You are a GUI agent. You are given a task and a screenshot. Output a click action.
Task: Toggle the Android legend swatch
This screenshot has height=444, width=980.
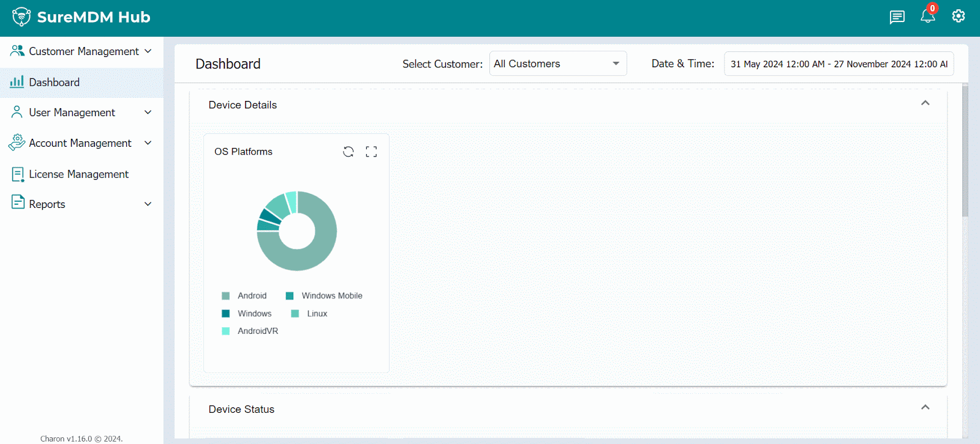click(225, 296)
